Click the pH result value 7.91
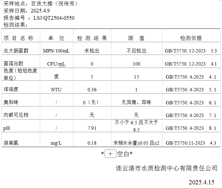The width and height of the screenshot is (222, 188). point(92,128)
